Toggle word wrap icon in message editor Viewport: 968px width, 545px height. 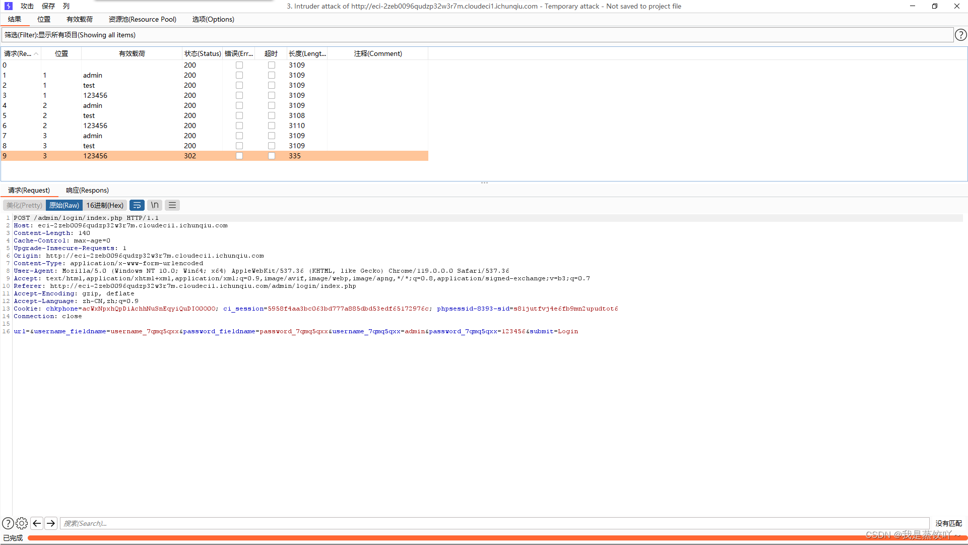click(x=137, y=205)
